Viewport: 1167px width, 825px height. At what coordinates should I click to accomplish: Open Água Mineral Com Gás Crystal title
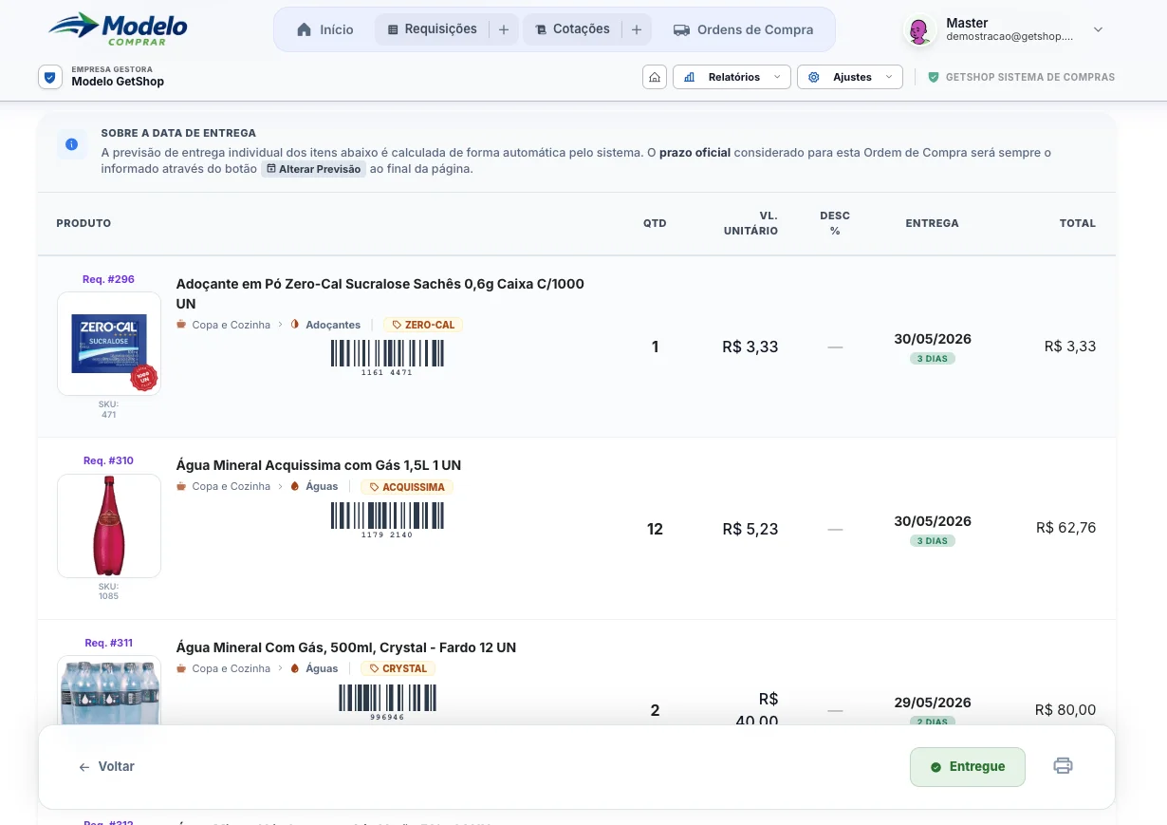tap(346, 647)
